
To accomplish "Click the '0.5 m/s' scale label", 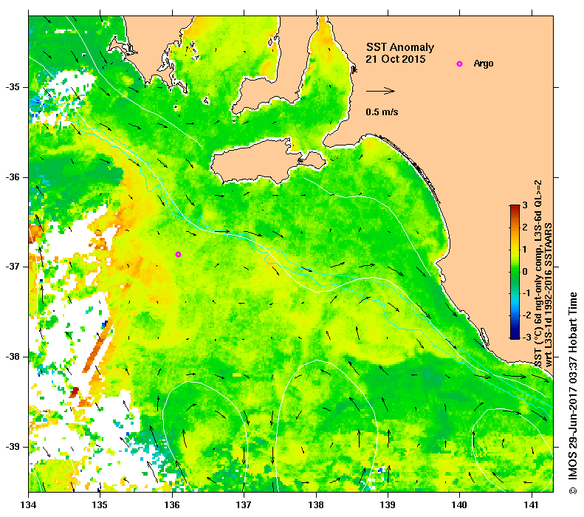I will point(382,112).
